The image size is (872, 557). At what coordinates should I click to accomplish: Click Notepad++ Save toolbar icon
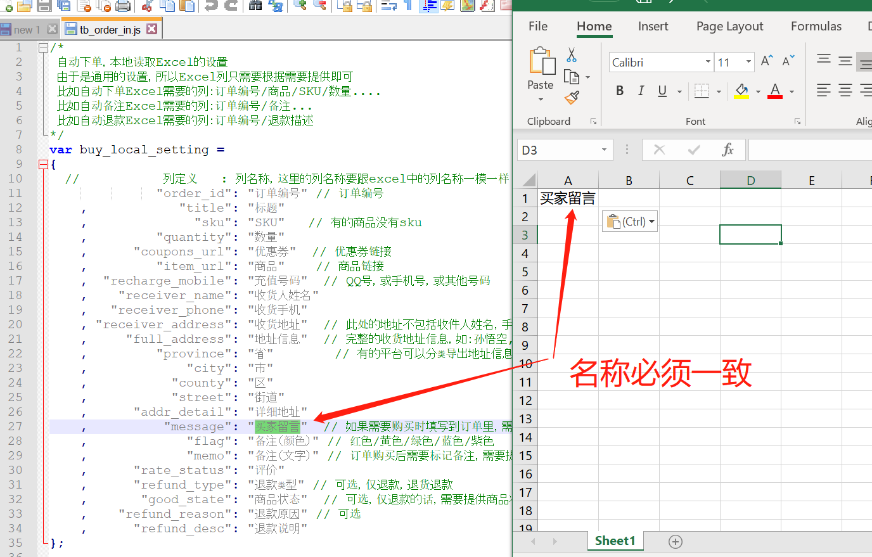pyautogui.click(x=44, y=6)
